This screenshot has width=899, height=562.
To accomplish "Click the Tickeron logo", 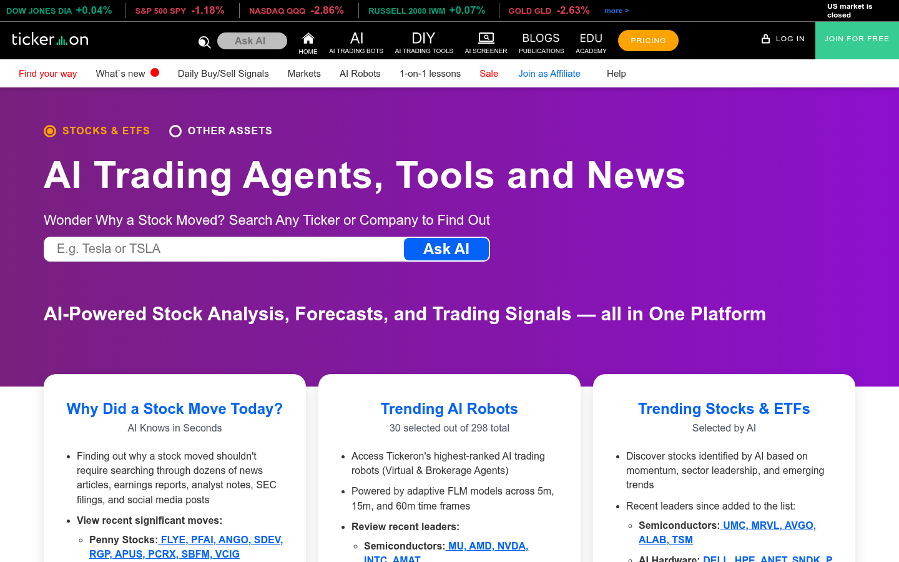I will [50, 39].
